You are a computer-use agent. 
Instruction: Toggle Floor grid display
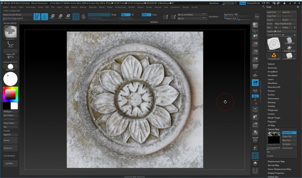point(255,75)
